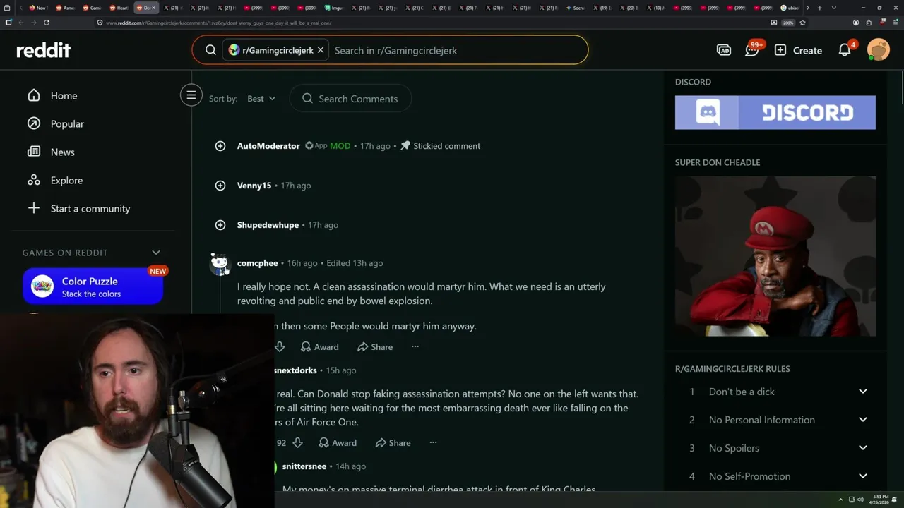Click the browser back arrow
The height and width of the screenshot is (508, 904).
click(x=20, y=23)
